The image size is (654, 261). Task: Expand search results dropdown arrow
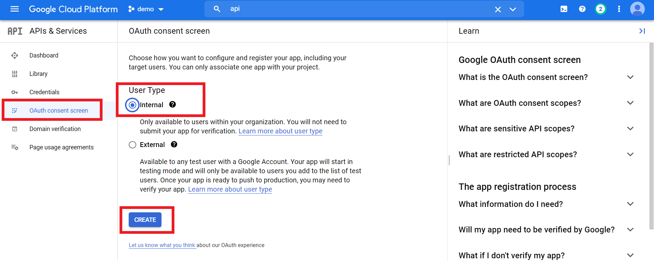pos(513,10)
